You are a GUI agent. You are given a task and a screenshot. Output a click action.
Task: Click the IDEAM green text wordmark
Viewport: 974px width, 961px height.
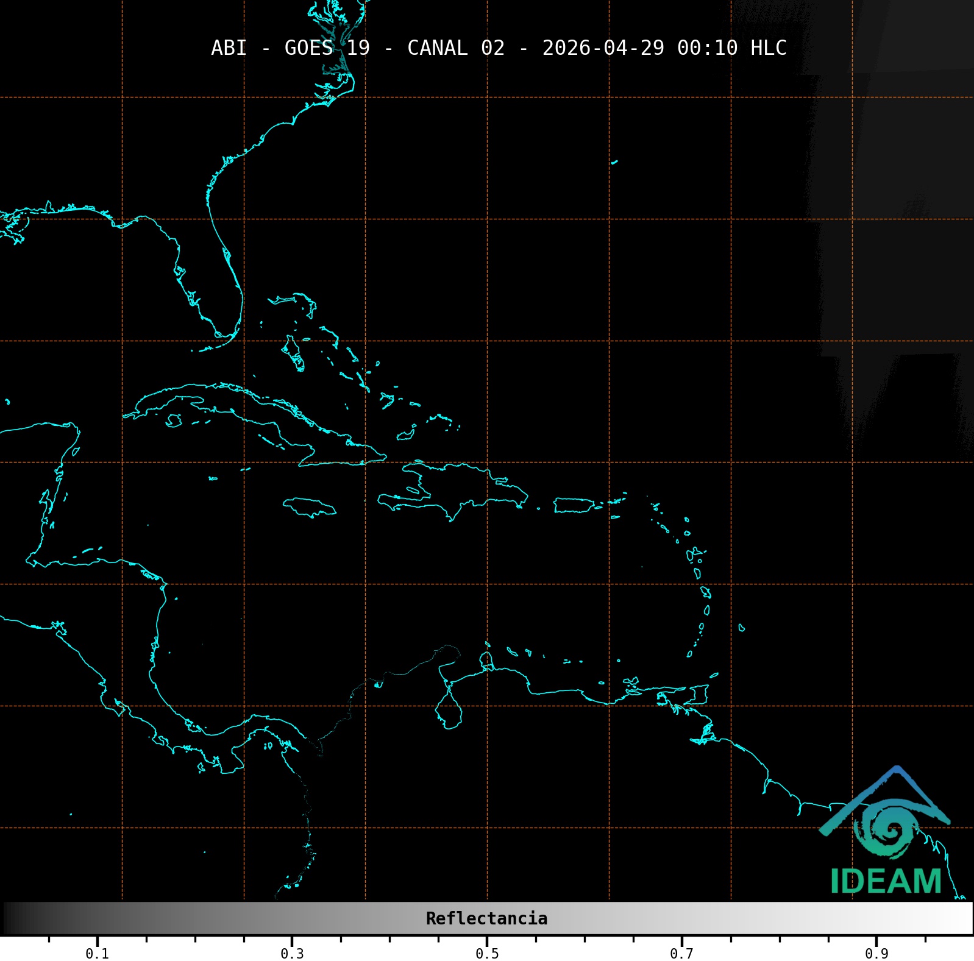(886, 882)
